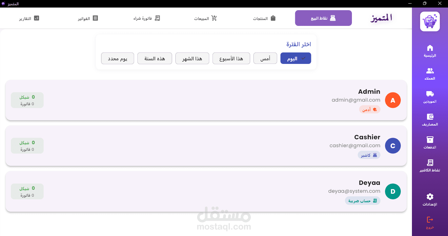The height and width of the screenshot is (236, 448).
Task: Open the التقارير tab
Action: click(29, 18)
